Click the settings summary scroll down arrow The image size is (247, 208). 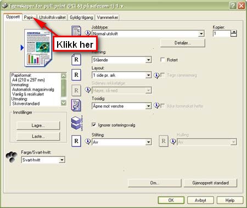64,103
